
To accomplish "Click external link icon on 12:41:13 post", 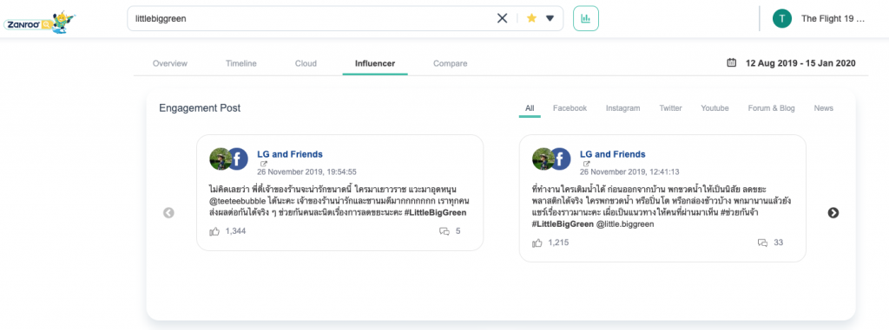I will click(x=586, y=165).
